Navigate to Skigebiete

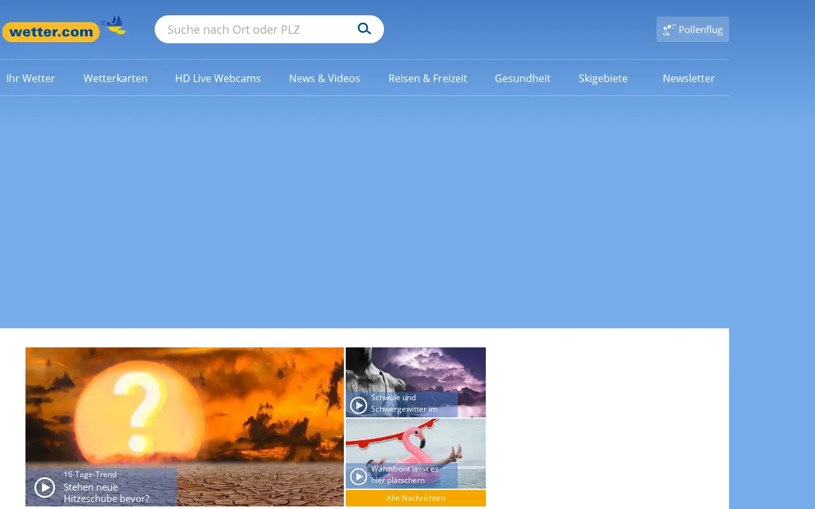603,78
